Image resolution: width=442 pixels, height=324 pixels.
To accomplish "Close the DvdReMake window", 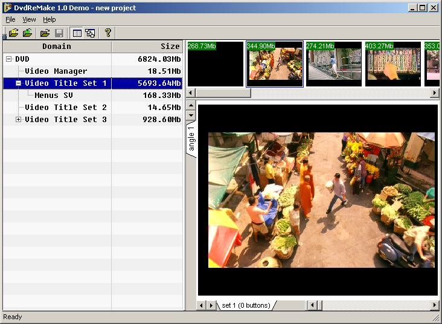I will pos(434,8).
